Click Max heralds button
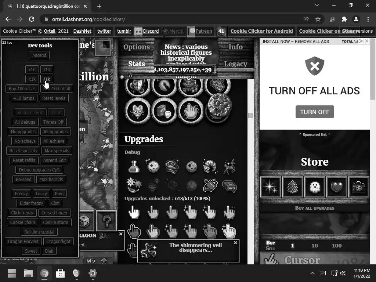 [x=51, y=179]
